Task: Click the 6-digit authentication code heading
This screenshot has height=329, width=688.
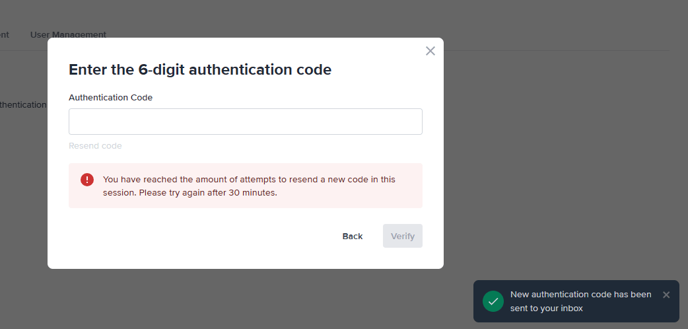Action: coord(200,69)
